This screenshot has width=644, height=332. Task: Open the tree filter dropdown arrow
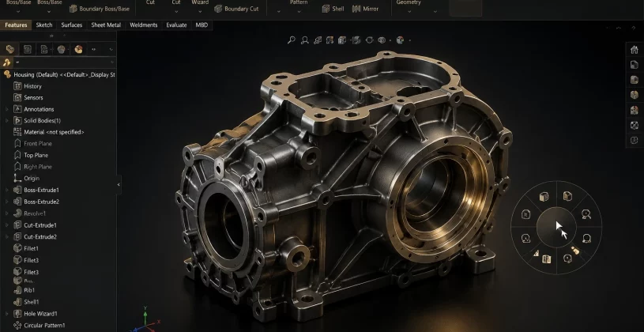111,62
